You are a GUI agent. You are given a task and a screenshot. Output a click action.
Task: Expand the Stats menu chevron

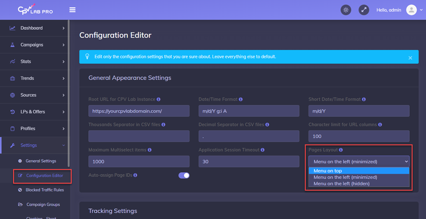point(63,62)
